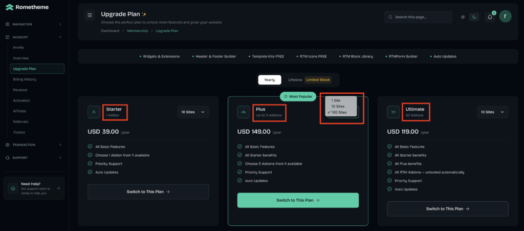
Task: Open user avatar profile menu
Action: pos(505,16)
